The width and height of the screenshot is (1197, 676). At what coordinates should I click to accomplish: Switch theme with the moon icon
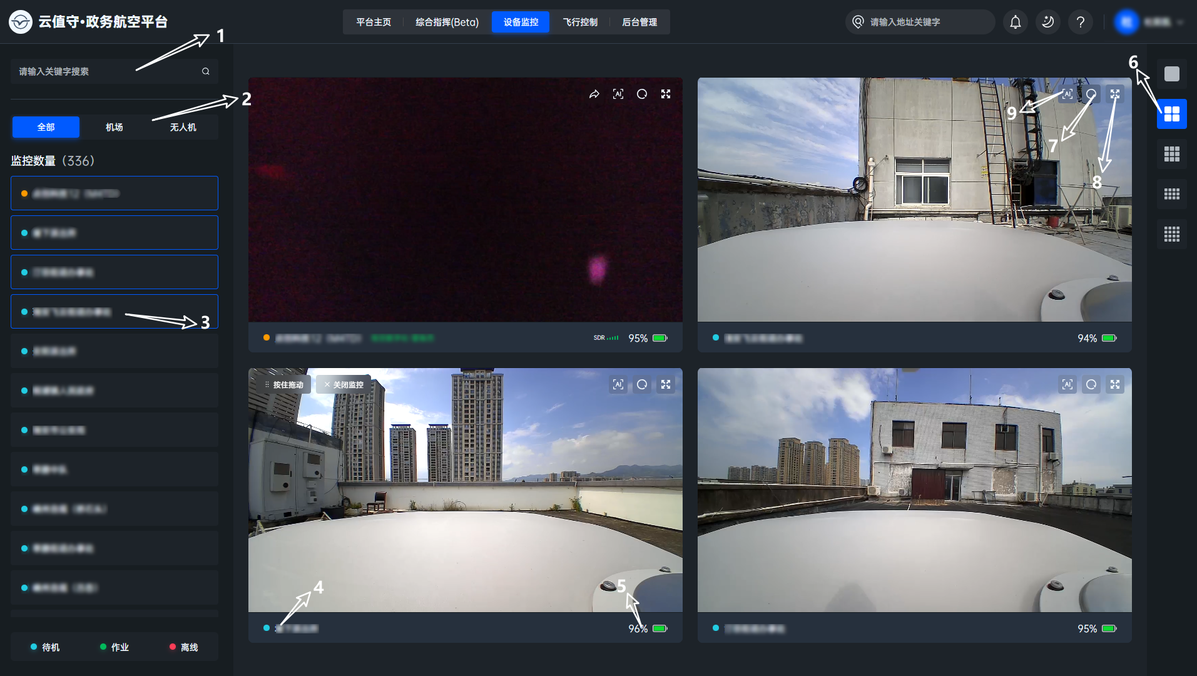1047,22
